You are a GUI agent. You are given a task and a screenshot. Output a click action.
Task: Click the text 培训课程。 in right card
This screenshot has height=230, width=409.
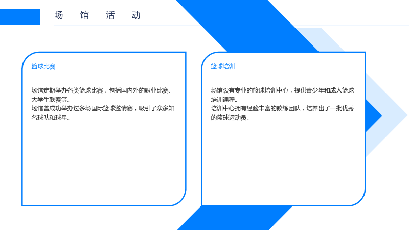tap(224, 100)
